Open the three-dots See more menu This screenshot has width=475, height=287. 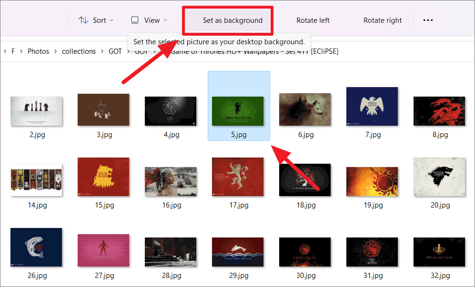tap(428, 20)
